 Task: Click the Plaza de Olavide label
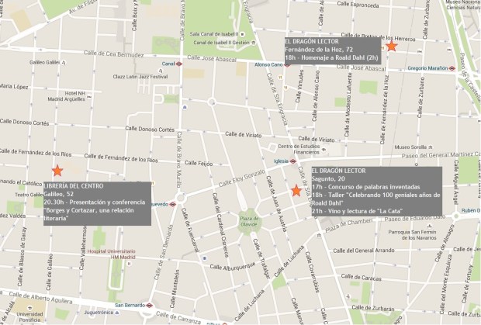[249, 220]
